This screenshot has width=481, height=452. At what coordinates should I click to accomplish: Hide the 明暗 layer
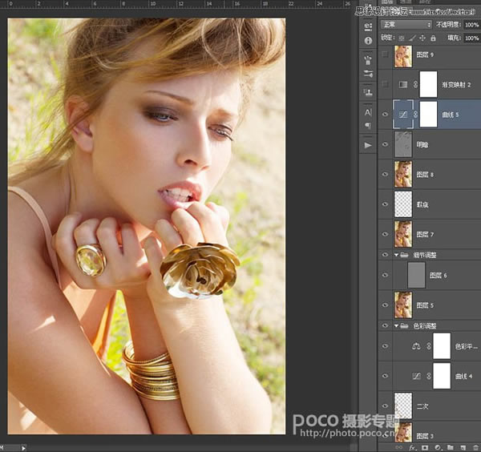(385, 144)
